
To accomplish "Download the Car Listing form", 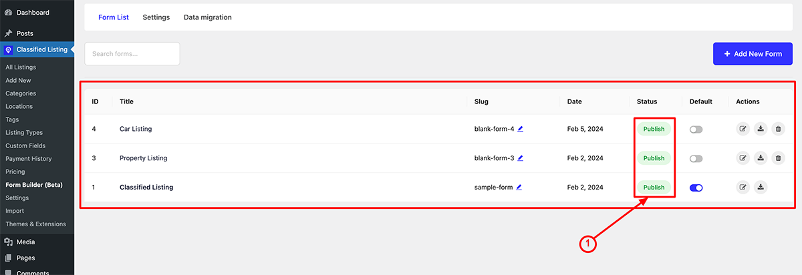I will tap(761, 129).
